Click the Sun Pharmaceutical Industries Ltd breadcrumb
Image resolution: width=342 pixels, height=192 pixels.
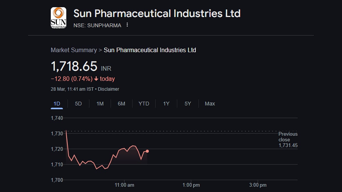(150, 50)
